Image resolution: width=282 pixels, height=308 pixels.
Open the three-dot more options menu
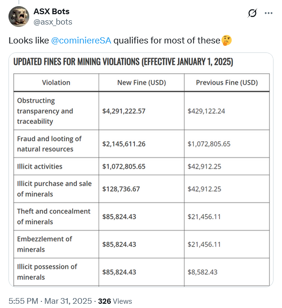(x=268, y=13)
